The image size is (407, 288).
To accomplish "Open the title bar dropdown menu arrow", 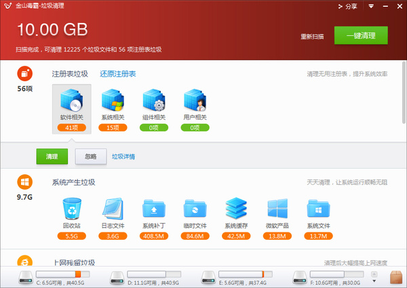I will pos(371,6).
